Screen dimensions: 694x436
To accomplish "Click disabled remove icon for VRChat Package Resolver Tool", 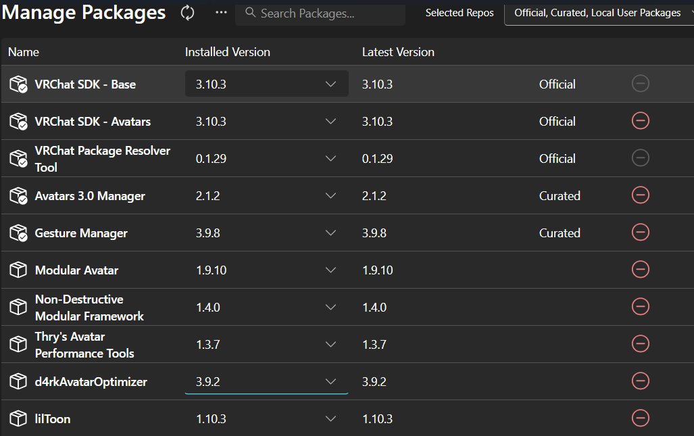I will coord(640,158).
